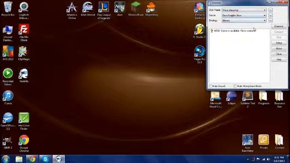Select the FileZilla Client desktop icon
The image size is (290, 163).
tap(24, 33)
